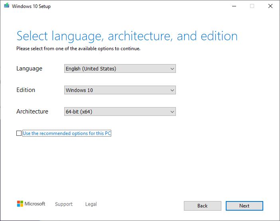Screen dimensions: 280x221
Task: Open the Legal link
Action: click(x=91, y=204)
